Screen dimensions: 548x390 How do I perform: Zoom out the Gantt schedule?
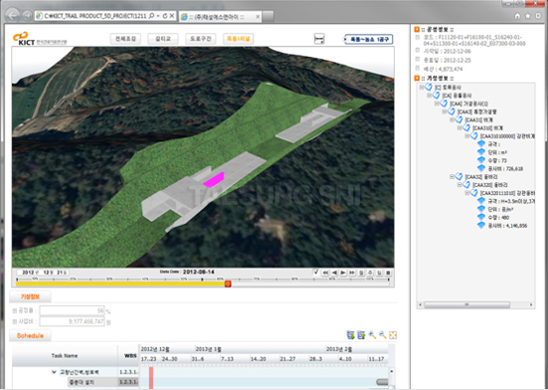coord(383,335)
